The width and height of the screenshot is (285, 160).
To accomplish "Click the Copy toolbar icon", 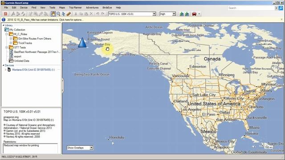I will (x=81, y=14).
